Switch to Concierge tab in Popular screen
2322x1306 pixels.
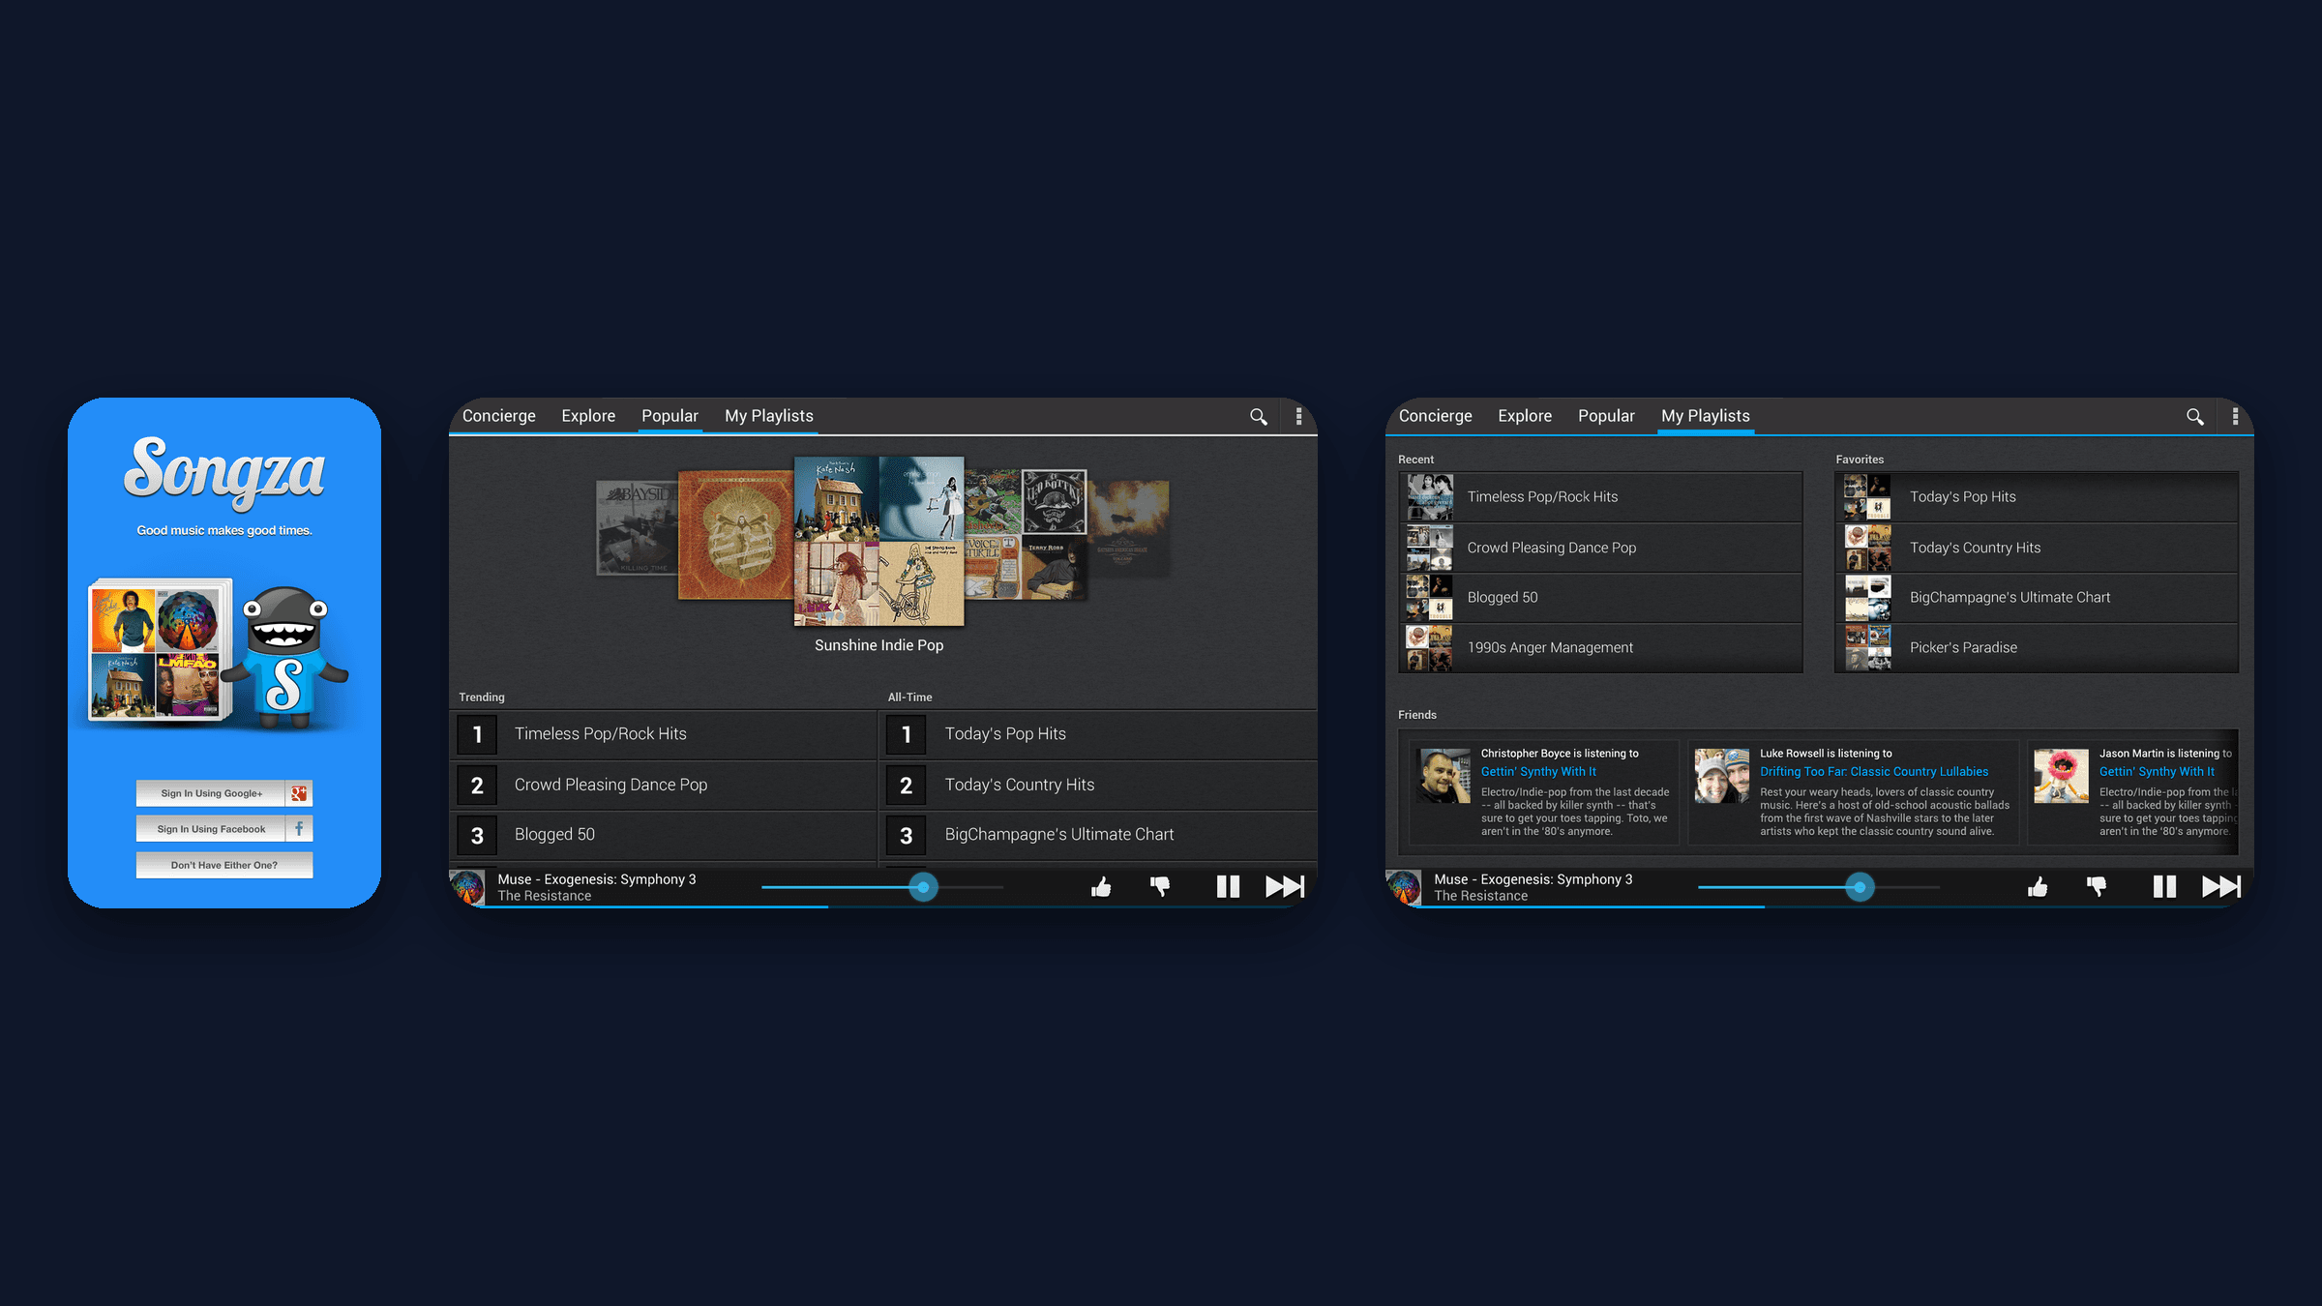click(498, 416)
